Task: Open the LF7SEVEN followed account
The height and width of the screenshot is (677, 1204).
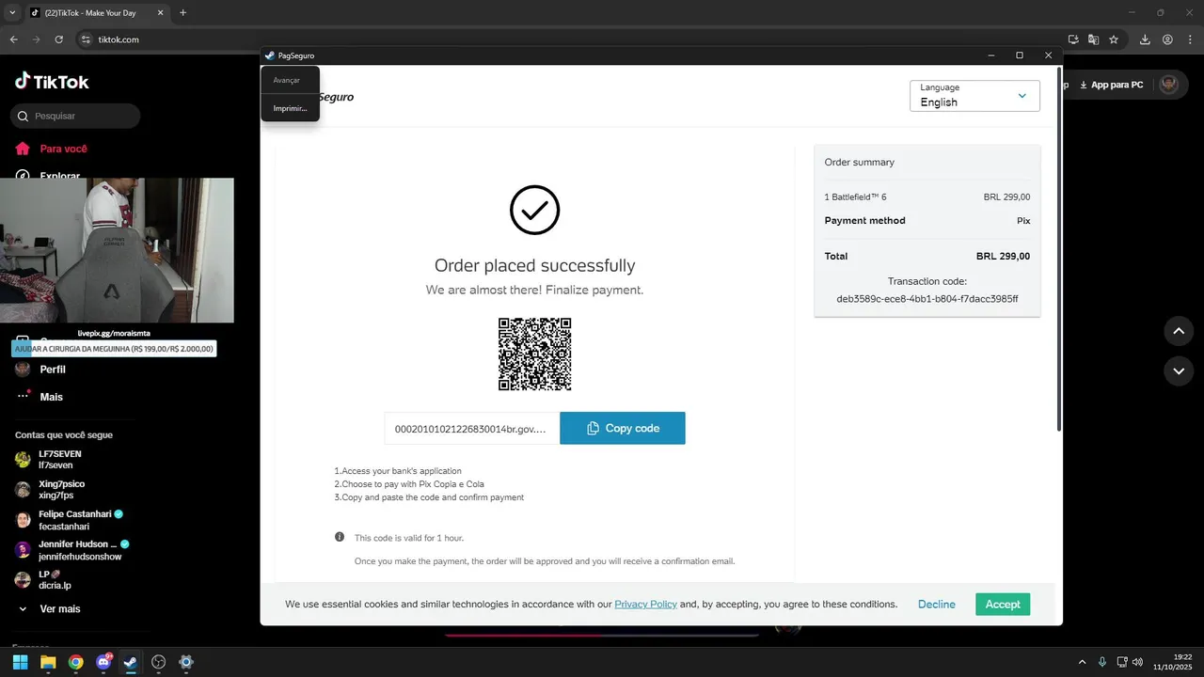Action: point(60,459)
